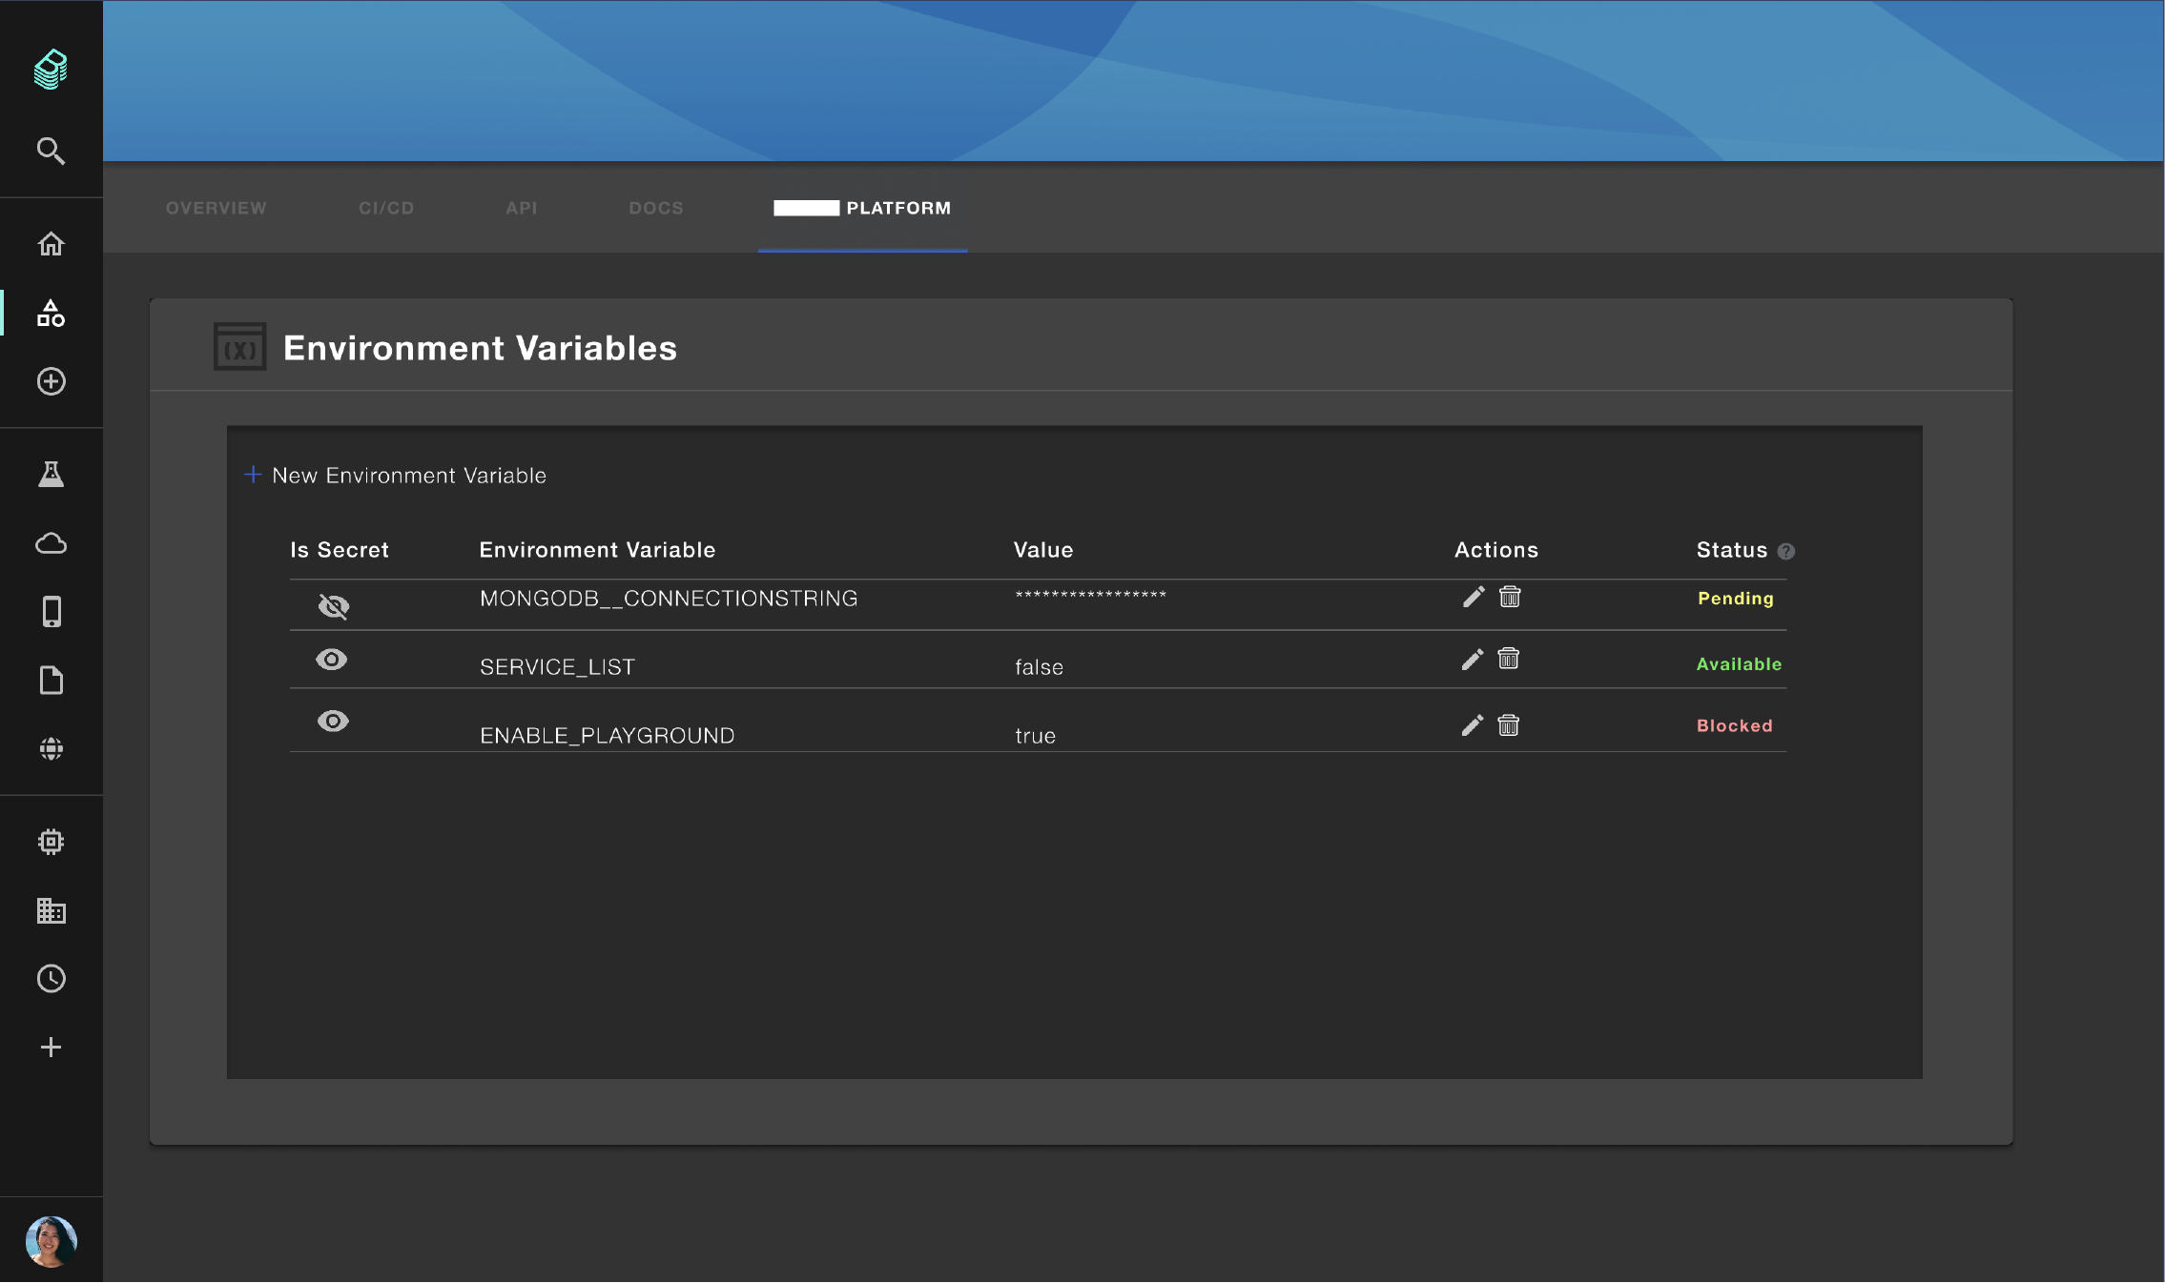Open the history clock sidebar icon
This screenshot has width=2165, height=1283.
tap(51, 979)
